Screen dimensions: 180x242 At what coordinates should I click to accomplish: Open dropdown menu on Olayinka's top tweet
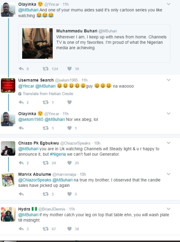169,4
